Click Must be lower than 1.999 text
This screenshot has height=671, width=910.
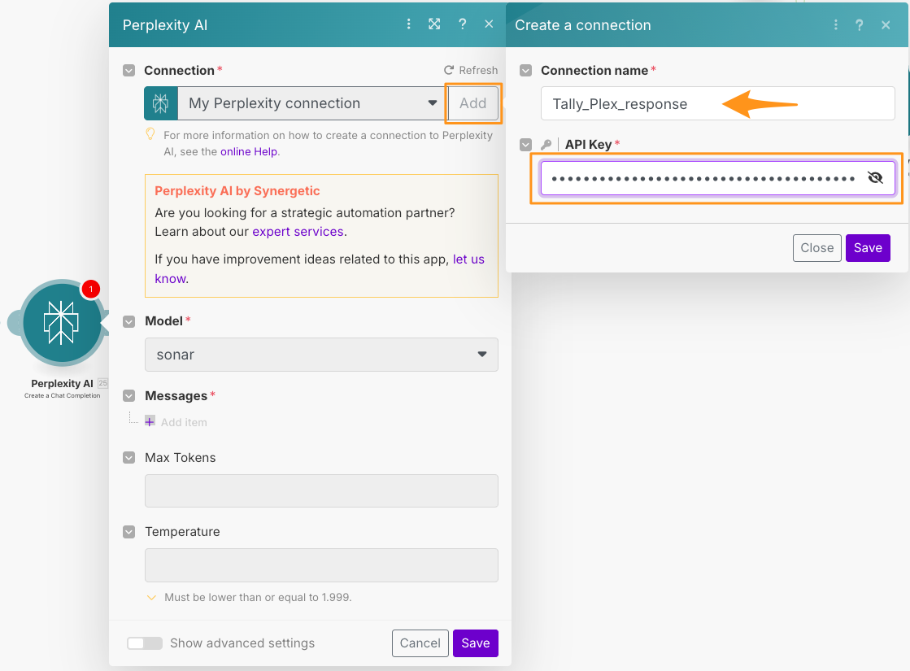(x=258, y=597)
